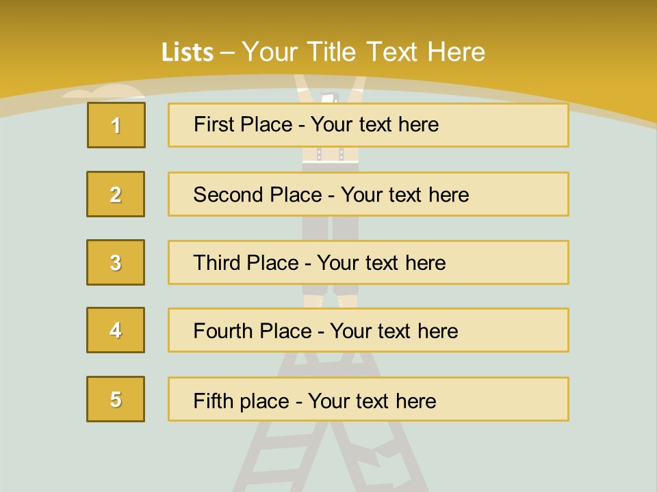Click the First Place text box

click(368, 125)
